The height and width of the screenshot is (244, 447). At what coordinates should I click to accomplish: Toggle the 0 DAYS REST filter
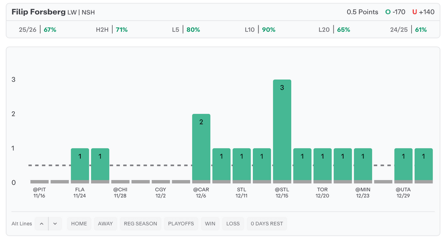(x=267, y=223)
